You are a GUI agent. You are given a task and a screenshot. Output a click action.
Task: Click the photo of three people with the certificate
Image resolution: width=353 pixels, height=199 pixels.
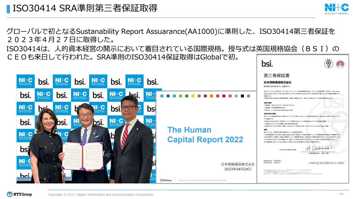pos(86,129)
